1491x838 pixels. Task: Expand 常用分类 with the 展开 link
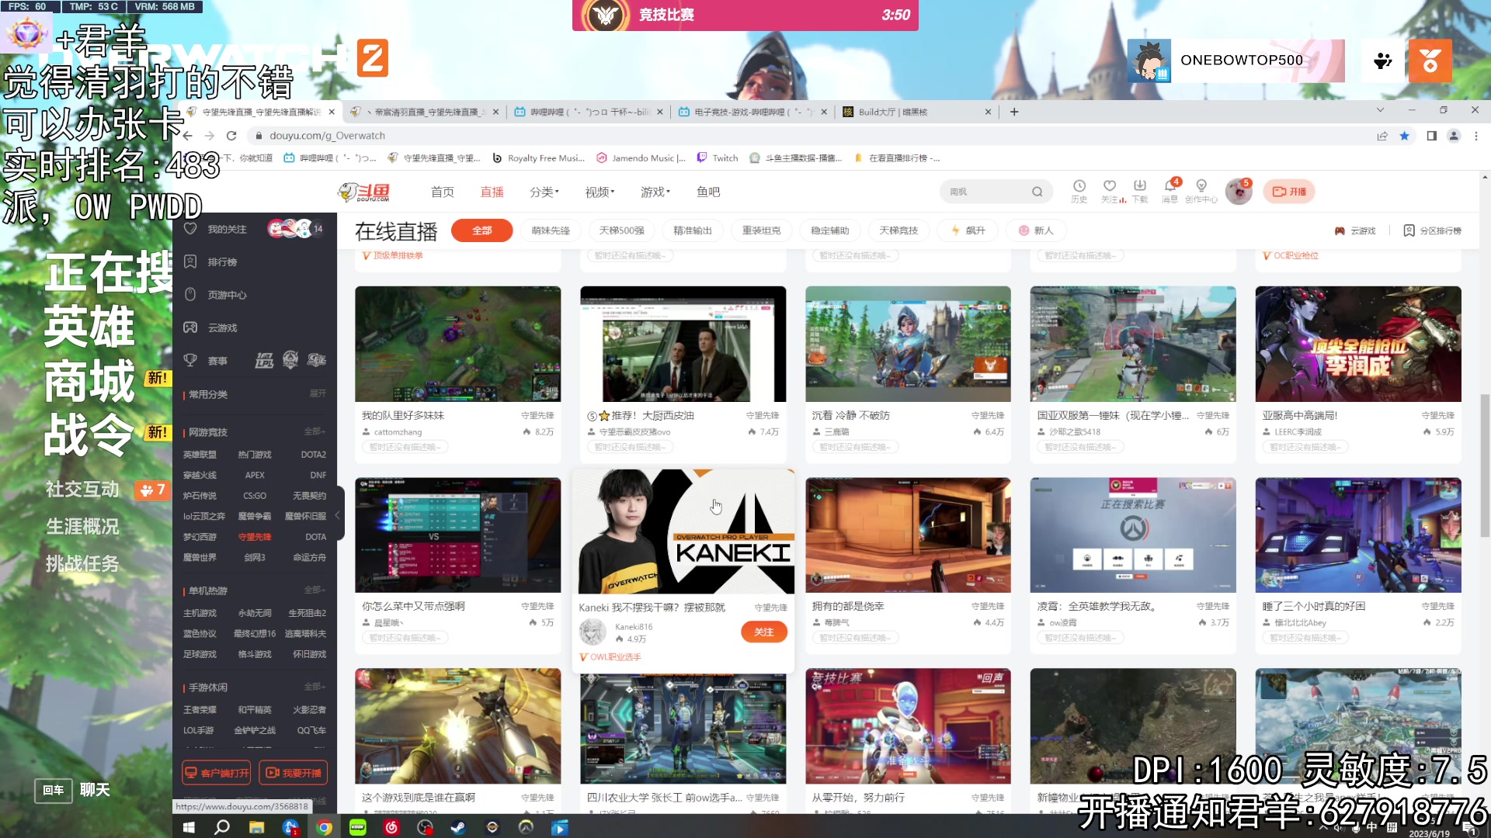click(318, 393)
